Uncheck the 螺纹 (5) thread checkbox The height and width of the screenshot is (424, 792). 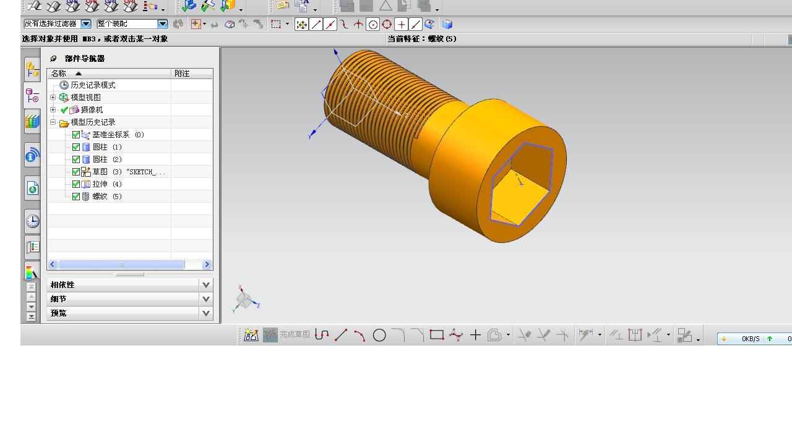click(x=76, y=197)
